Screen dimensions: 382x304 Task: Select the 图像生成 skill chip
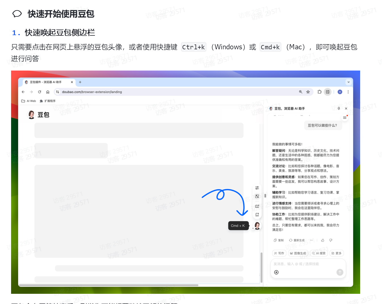(x=298, y=253)
